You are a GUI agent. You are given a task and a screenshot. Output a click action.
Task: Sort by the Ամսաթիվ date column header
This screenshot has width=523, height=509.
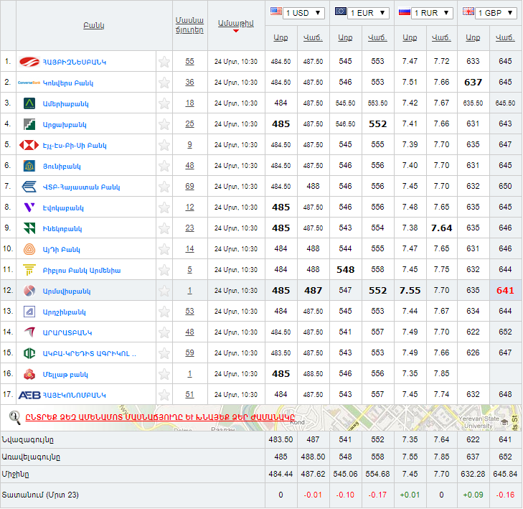pos(236,24)
